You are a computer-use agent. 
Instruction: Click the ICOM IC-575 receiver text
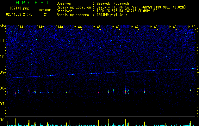pyautogui.click(x=127, y=11)
